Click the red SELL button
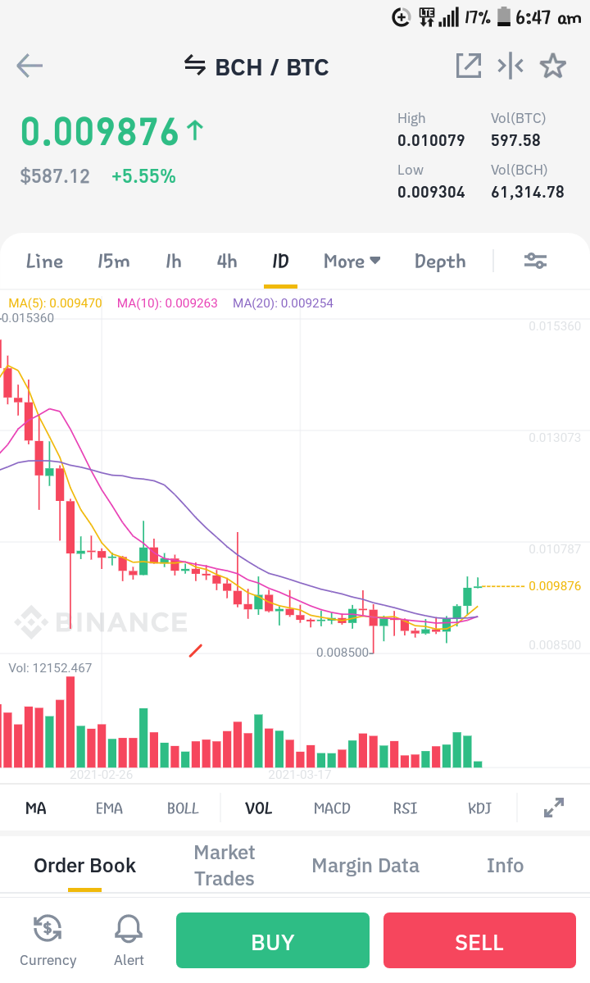This screenshot has height=983, width=590. tap(479, 941)
